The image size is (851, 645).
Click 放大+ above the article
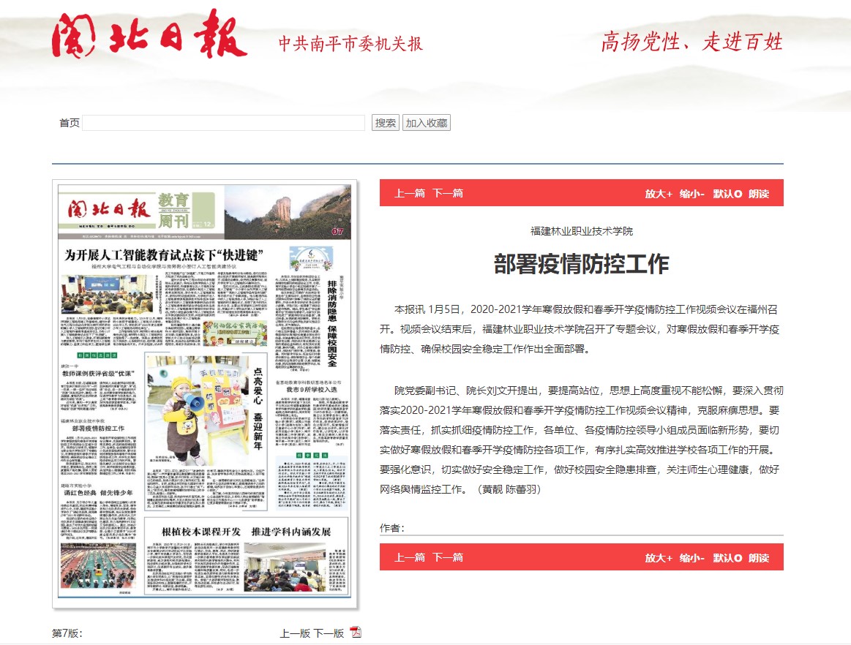pyautogui.click(x=658, y=194)
